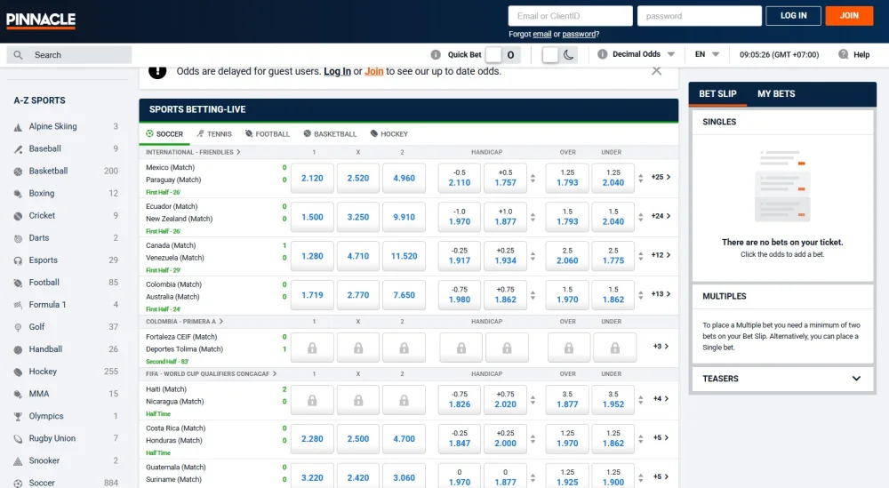Change handicap line for Mexico match
Viewport: 889px width, 488px height.
pos(533,178)
